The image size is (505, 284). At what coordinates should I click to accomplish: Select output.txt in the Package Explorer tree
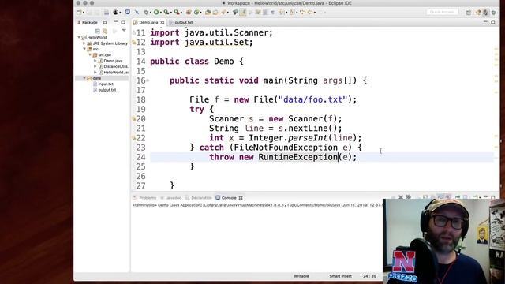click(107, 90)
